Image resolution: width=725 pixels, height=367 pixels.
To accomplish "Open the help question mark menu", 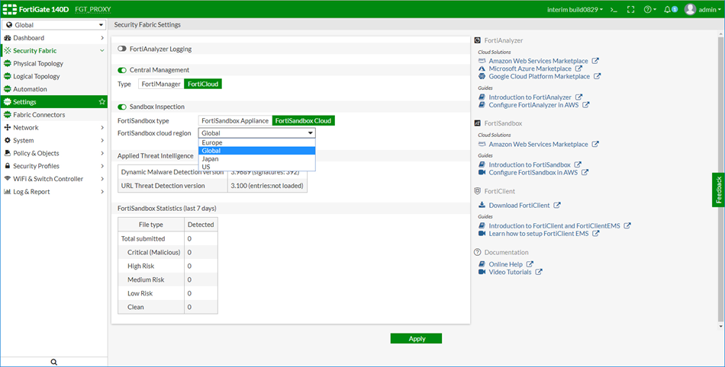I will (649, 9).
